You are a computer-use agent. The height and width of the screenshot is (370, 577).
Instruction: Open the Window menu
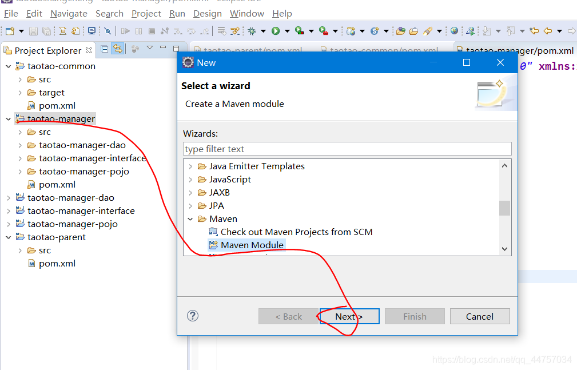coord(247,14)
